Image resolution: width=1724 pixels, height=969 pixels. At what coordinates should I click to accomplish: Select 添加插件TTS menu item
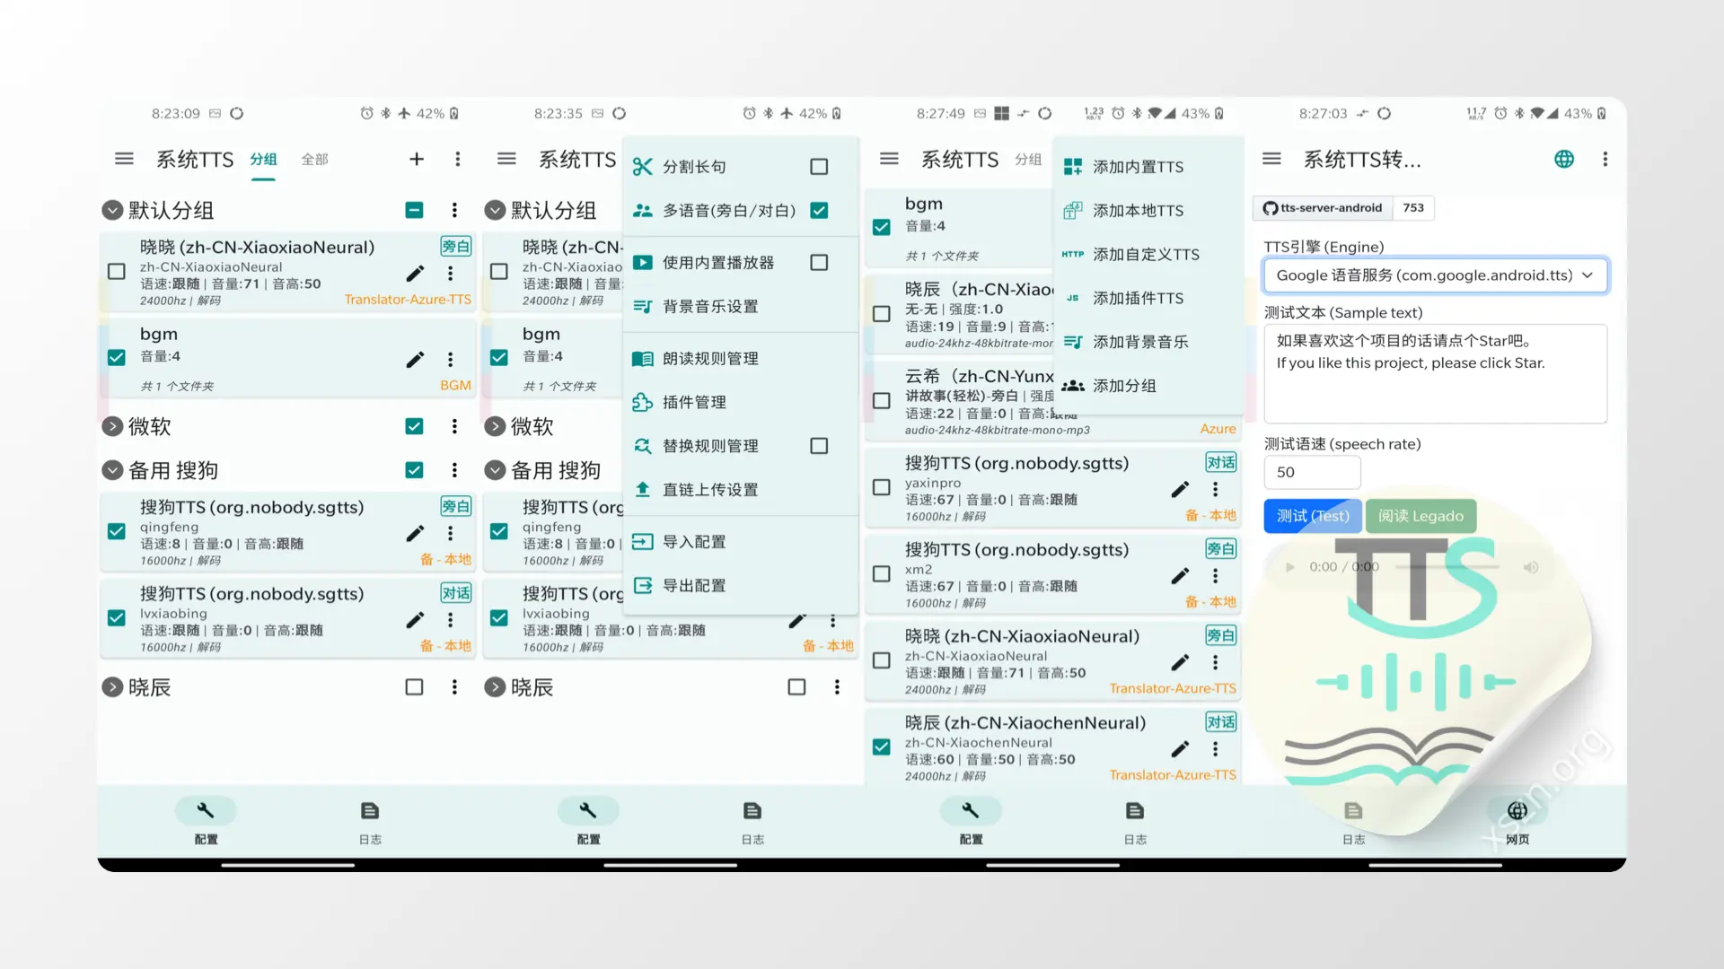click(x=1148, y=298)
